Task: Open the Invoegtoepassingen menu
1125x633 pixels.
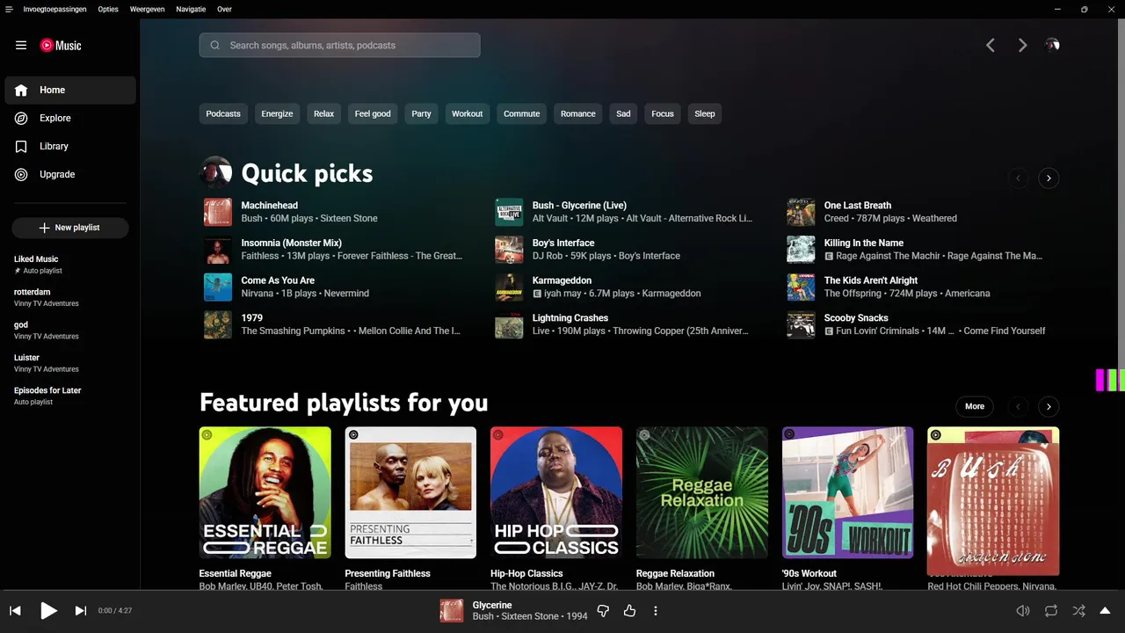Action: 54,9
